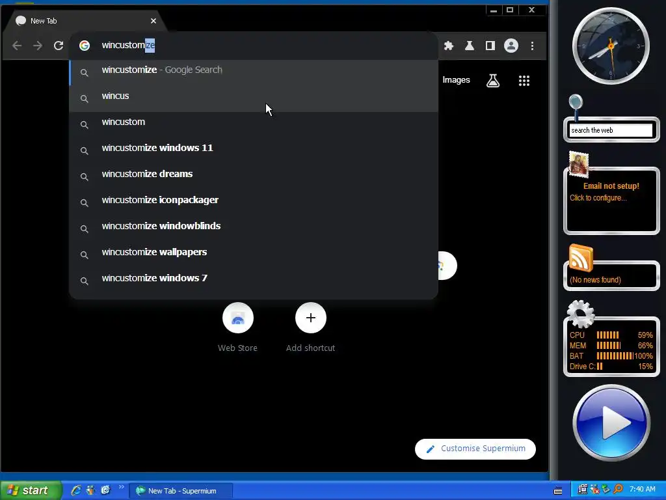Click the 'search the web' sidebar field

tap(611, 130)
